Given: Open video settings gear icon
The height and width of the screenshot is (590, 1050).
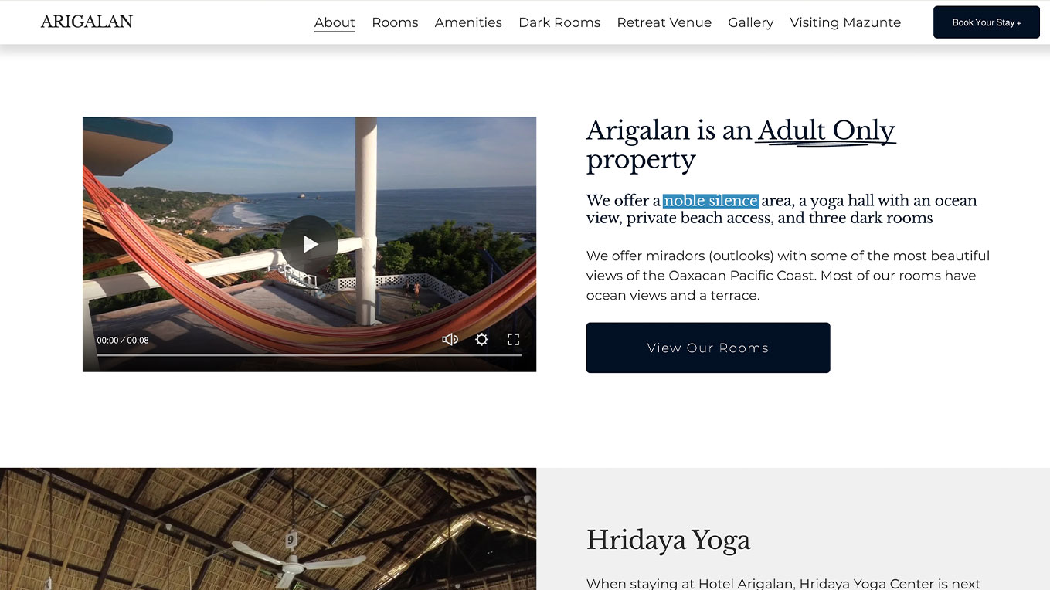Looking at the screenshot, I should coord(481,339).
